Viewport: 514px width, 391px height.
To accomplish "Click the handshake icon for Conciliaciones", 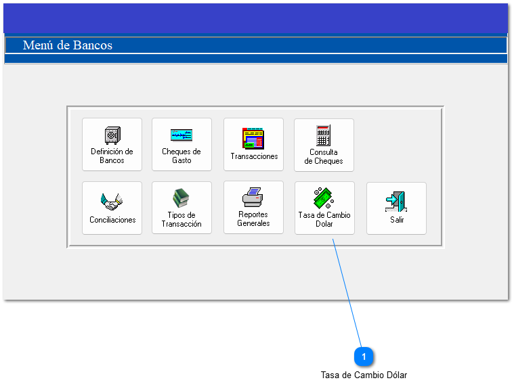I will coord(112,201).
